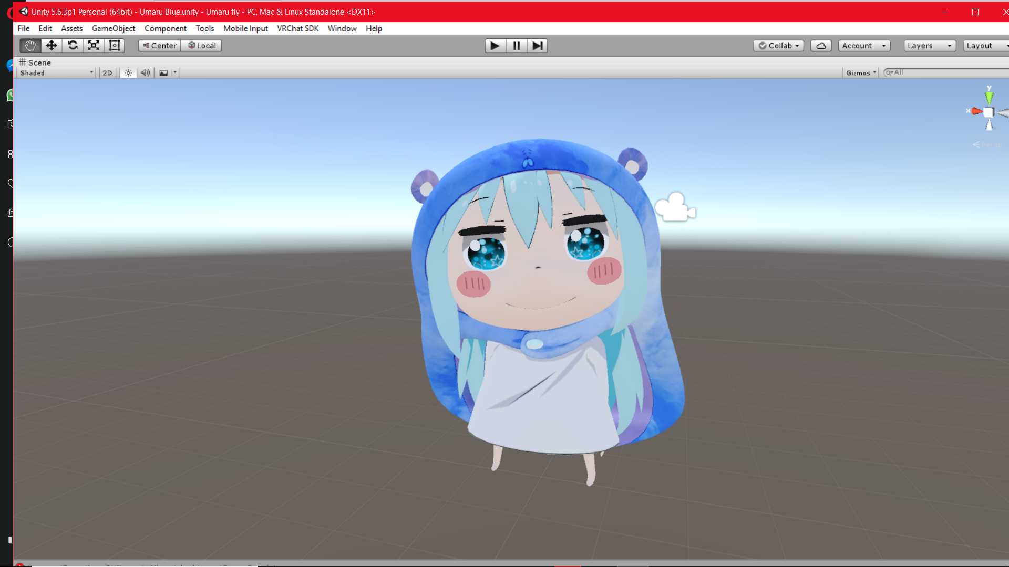1009x567 pixels.
Task: Select the Rotate tool
Action: click(73, 46)
